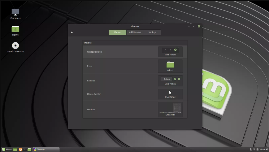Open the Controls theme selector
Screen dimensions: 269x152
coord(170,80)
